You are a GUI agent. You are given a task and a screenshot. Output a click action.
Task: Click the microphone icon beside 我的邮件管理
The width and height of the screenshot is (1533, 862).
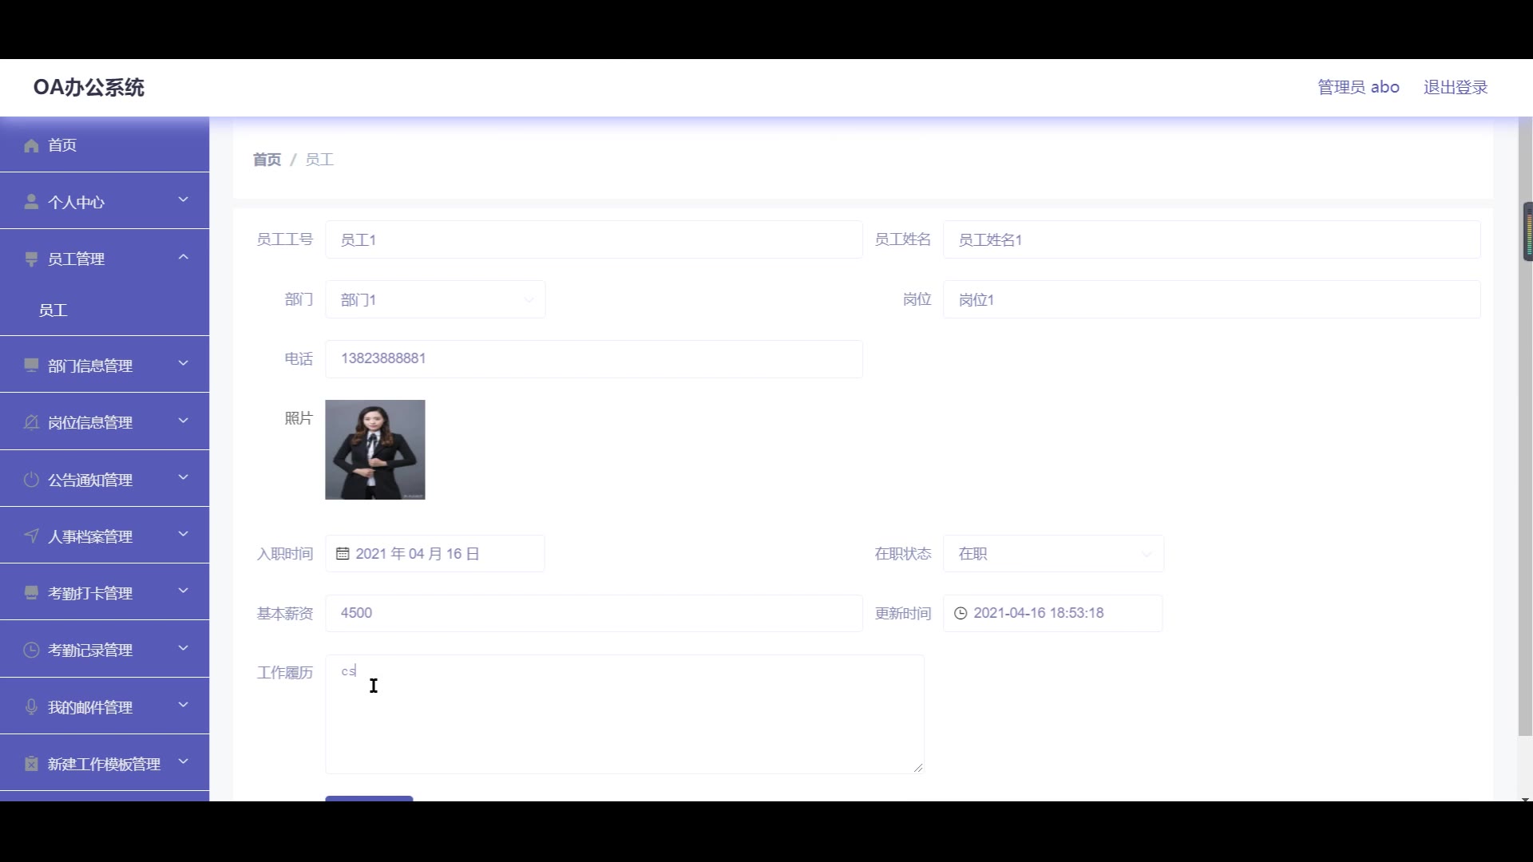31,707
